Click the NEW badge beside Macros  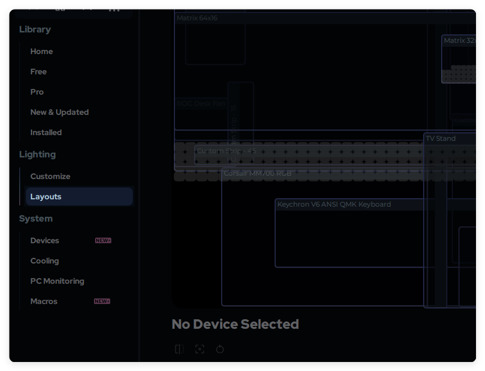click(102, 301)
